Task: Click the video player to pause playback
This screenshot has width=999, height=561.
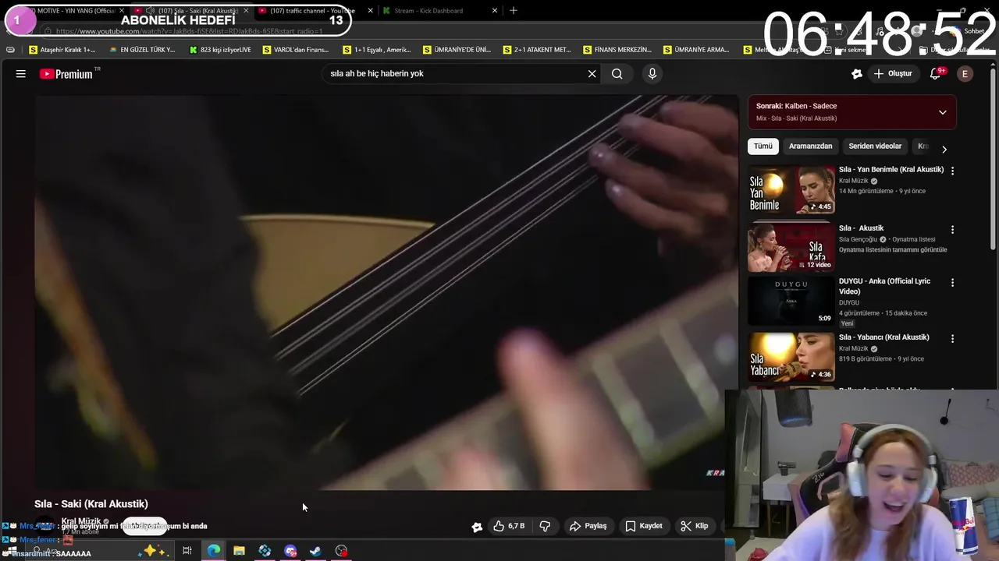Action: tap(386, 292)
